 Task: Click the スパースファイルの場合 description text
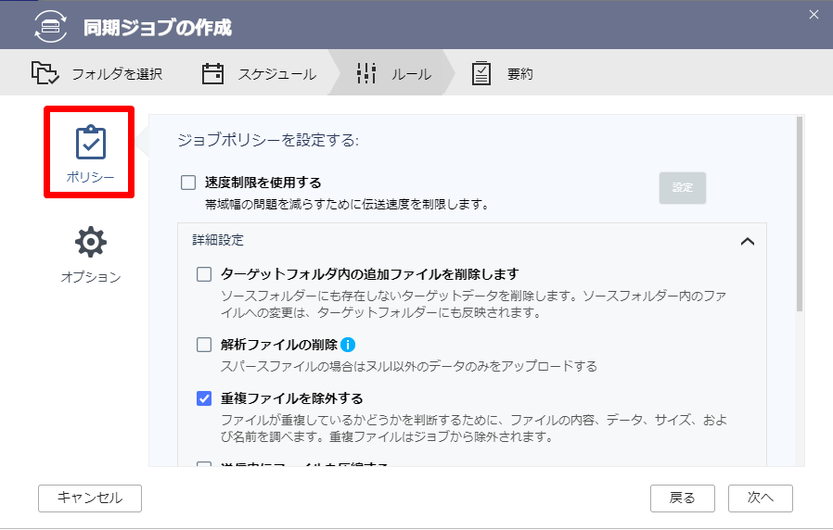[409, 367]
